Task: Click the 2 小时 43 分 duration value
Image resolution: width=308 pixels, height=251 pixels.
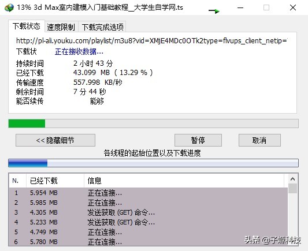Action: (93, 63)
